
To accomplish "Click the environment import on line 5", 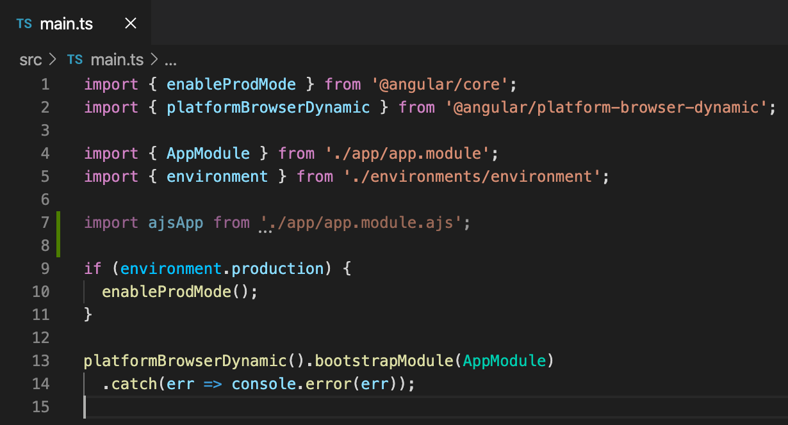I will (217, 177).
